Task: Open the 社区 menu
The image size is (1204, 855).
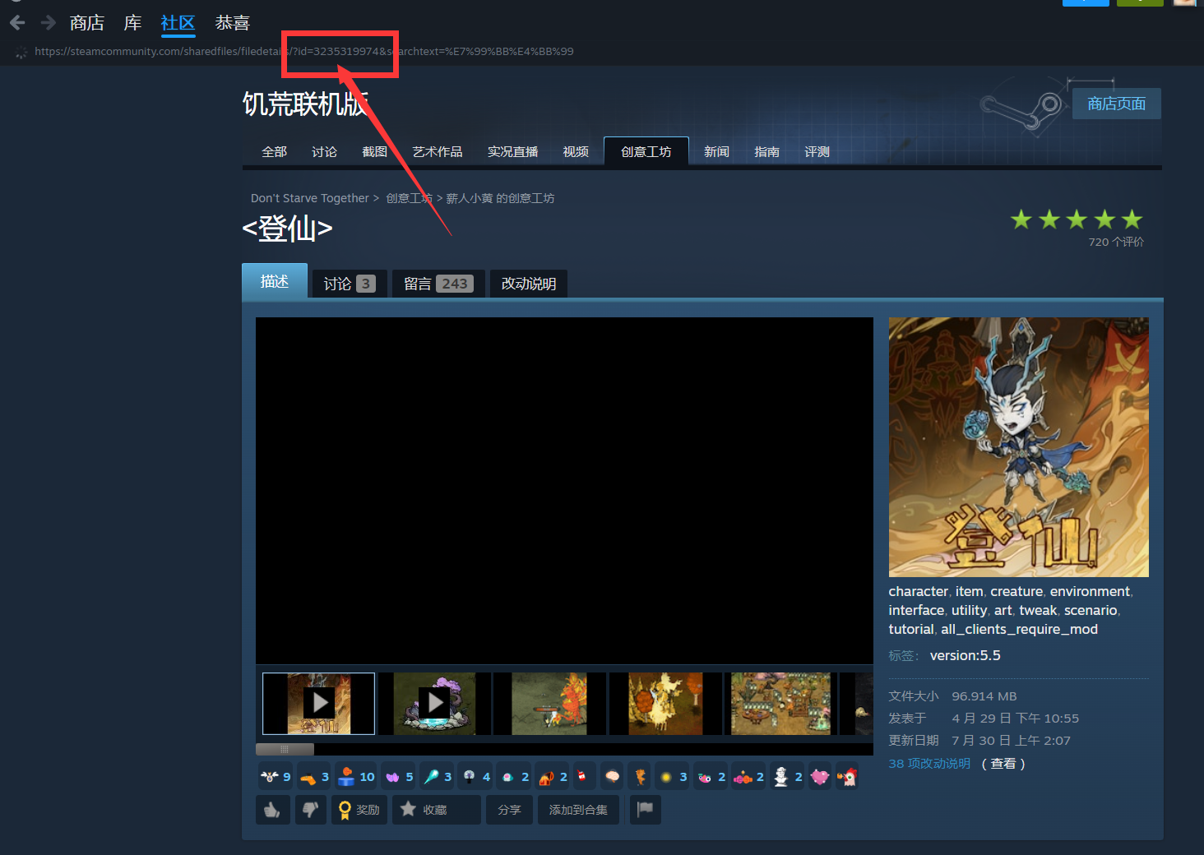Action: point(178,23)
